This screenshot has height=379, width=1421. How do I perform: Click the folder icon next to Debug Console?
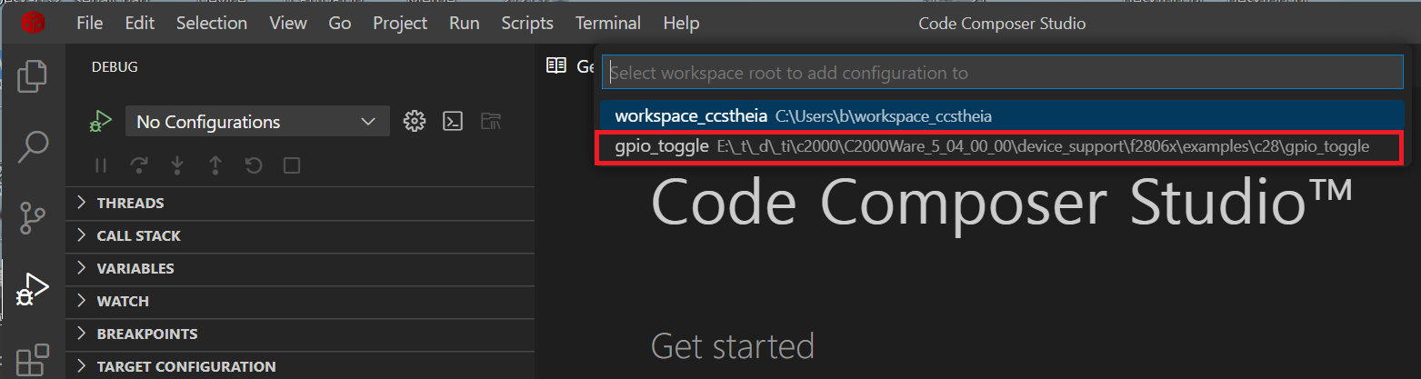(491, 121)
